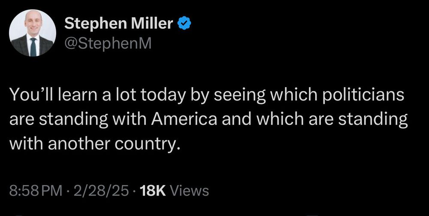Click the word Miller in the display name
Image resolution: width=429 pixels, height=216 pixels.
coord(152,23)
